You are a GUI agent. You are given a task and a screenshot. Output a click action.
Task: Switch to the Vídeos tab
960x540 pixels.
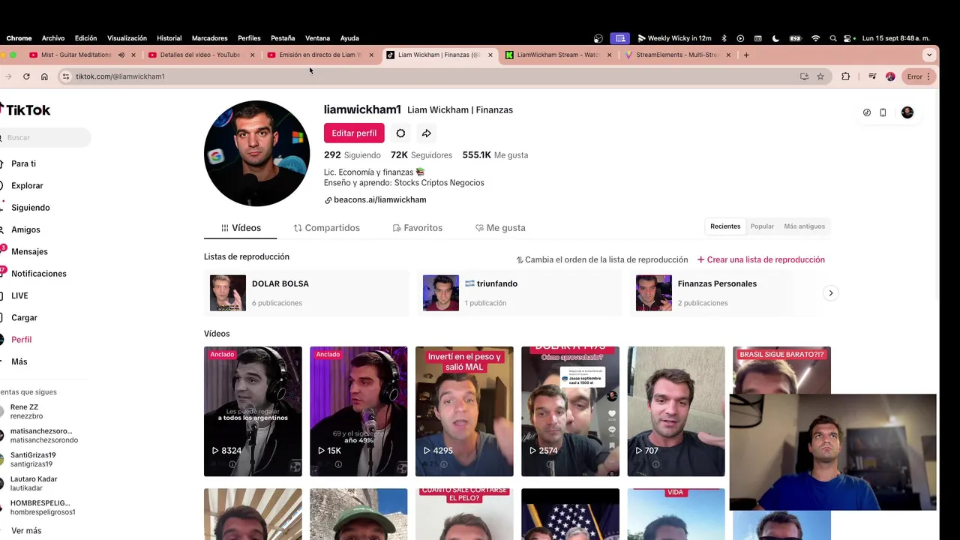[241, 228]
